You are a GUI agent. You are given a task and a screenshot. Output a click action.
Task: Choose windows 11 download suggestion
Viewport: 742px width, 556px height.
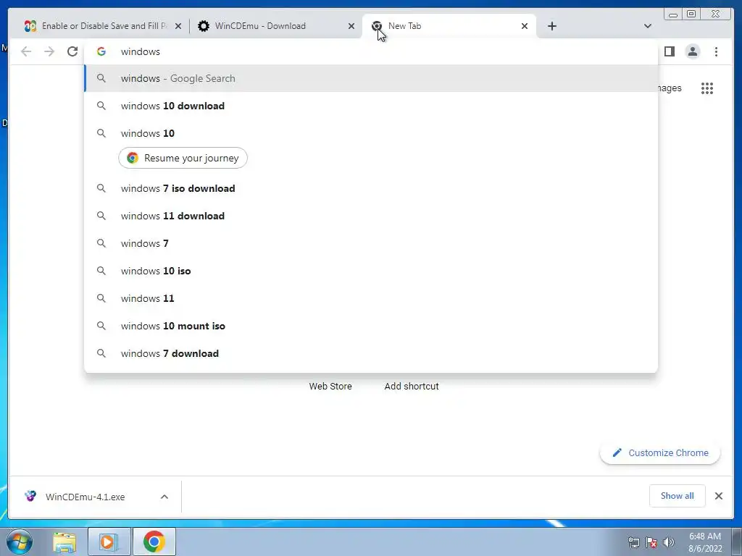[371, 216]
